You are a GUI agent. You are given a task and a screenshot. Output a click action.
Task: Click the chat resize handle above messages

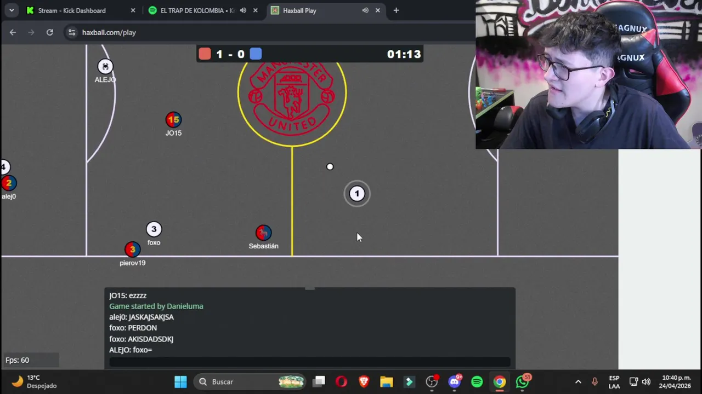click(310, 288)
